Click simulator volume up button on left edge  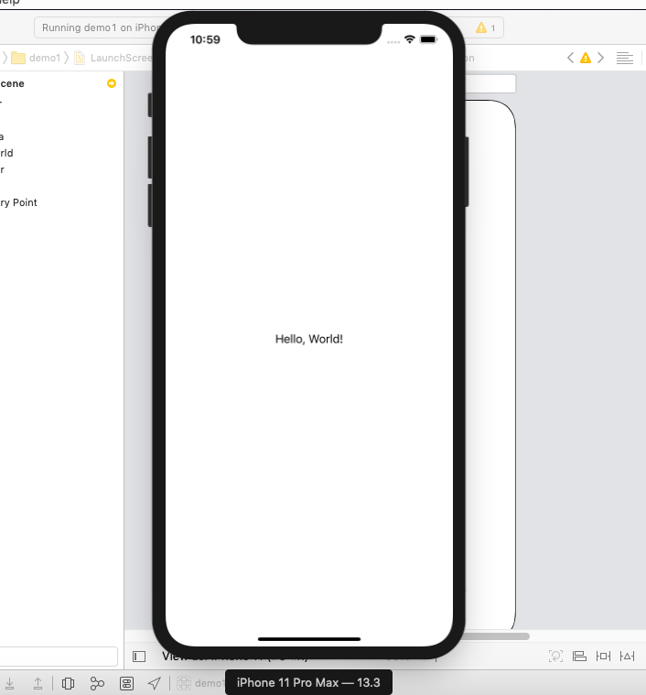pyautogui.click(x=150, y=157)
